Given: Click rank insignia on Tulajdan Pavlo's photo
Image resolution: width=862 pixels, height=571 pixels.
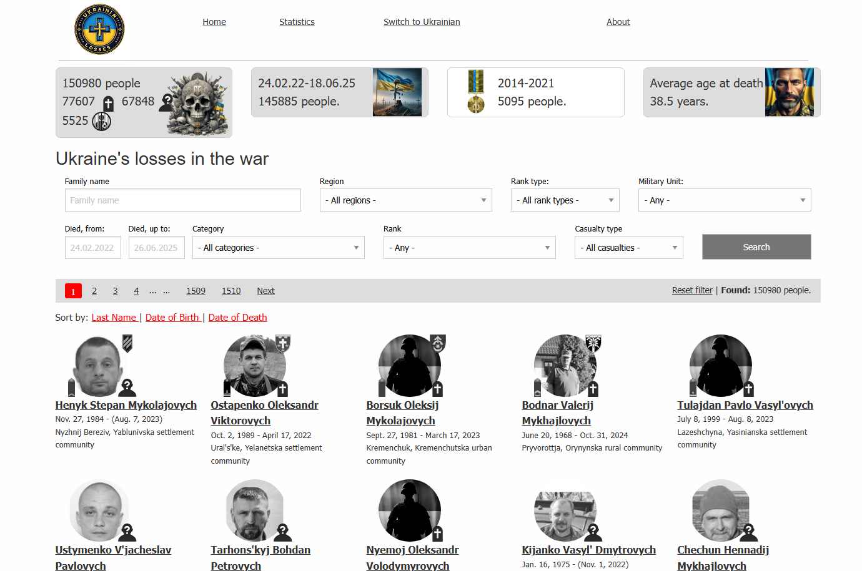Looking at the screenshot, I should pos(693,387).
